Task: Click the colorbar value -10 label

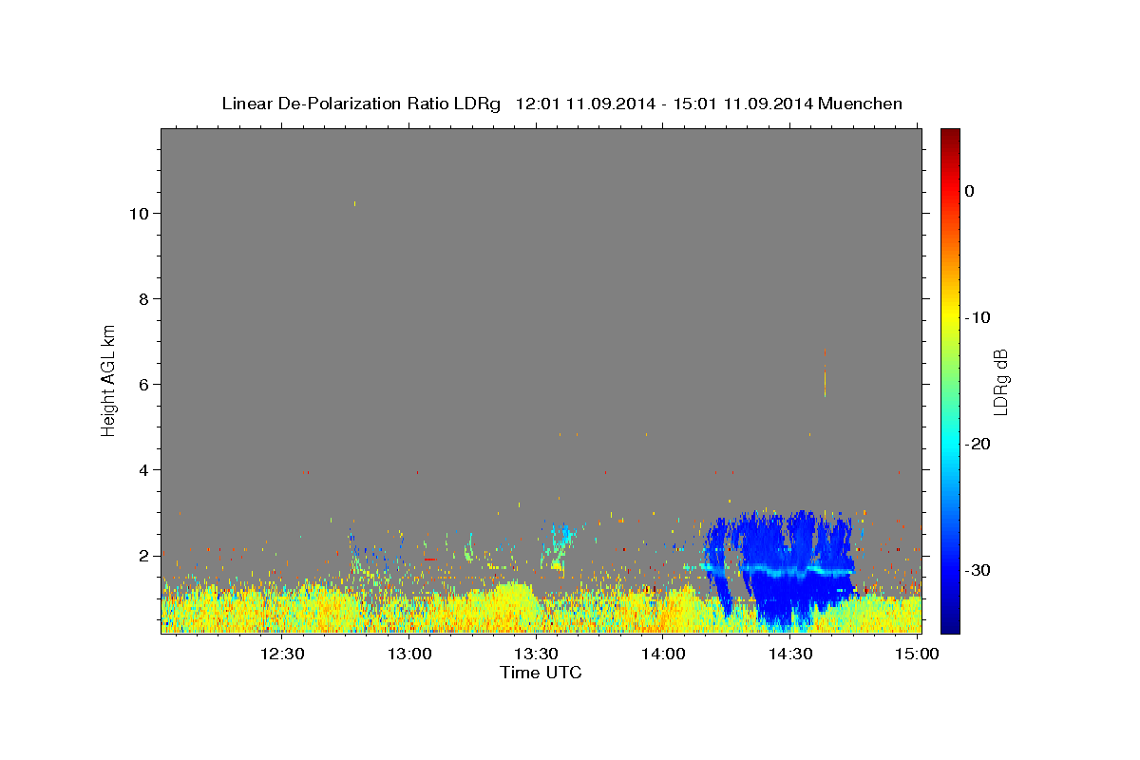Action: (x=978, y=317)
